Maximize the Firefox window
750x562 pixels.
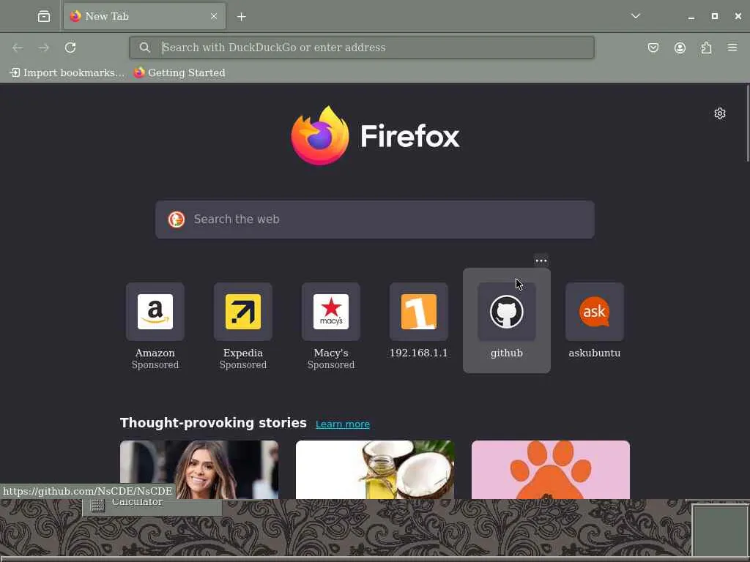tap(715, 16)
